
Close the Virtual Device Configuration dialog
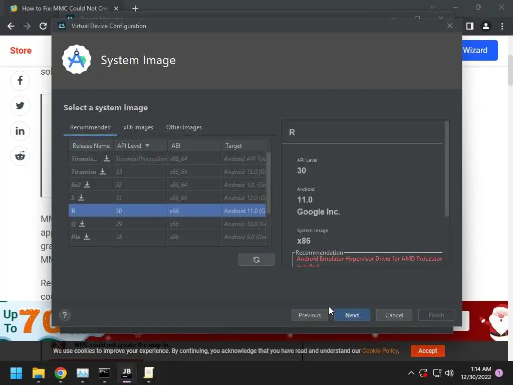tap(450, 26)
